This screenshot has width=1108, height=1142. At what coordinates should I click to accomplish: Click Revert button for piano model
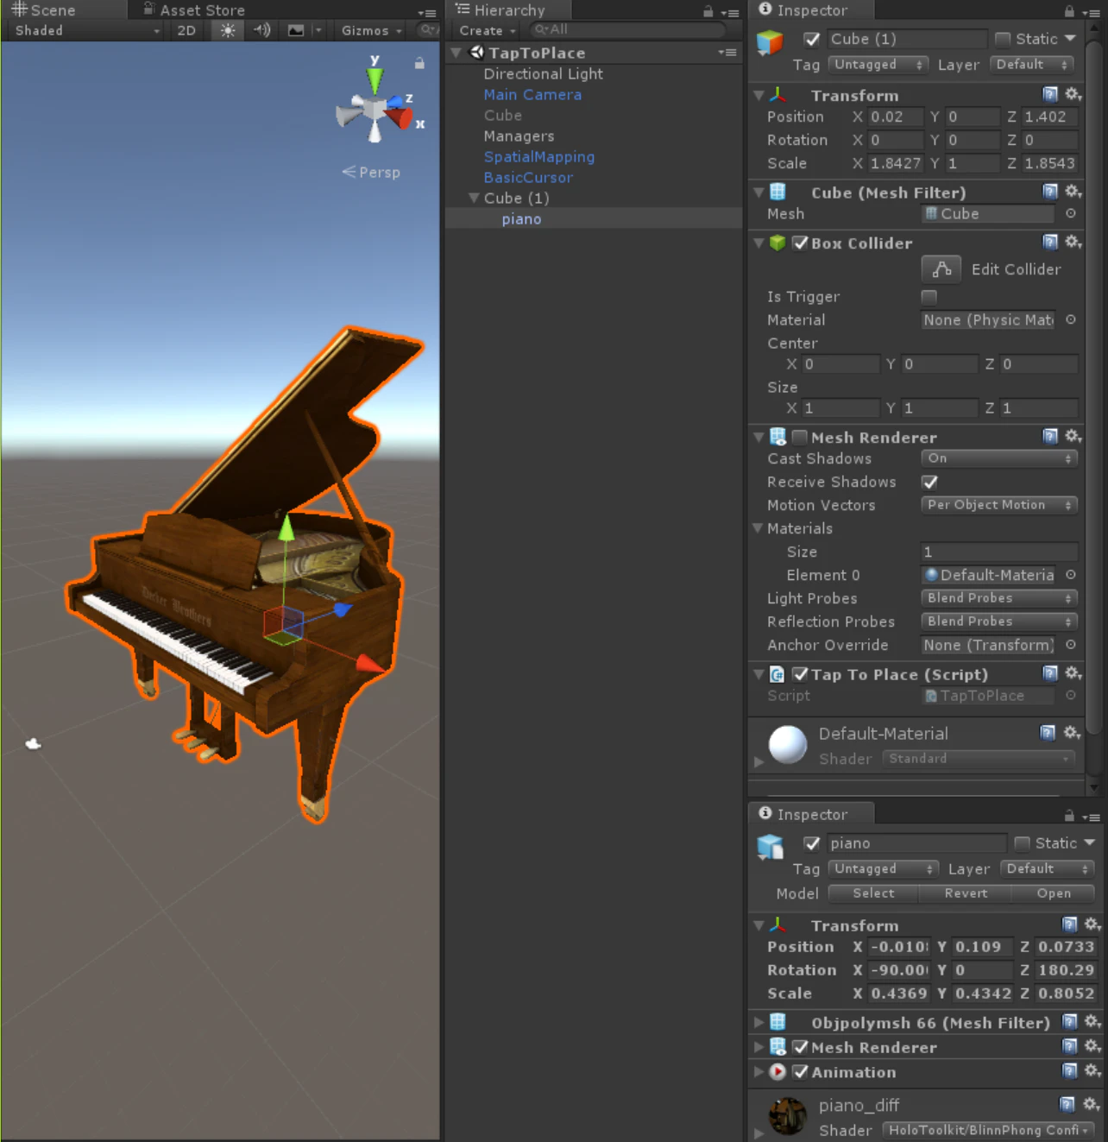coord(966,893)
